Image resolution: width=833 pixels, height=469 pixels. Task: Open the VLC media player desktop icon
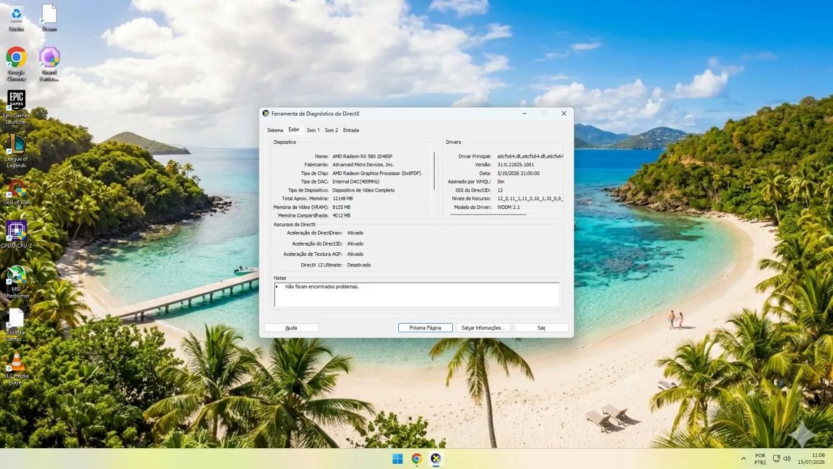click(x=16, y=369)
